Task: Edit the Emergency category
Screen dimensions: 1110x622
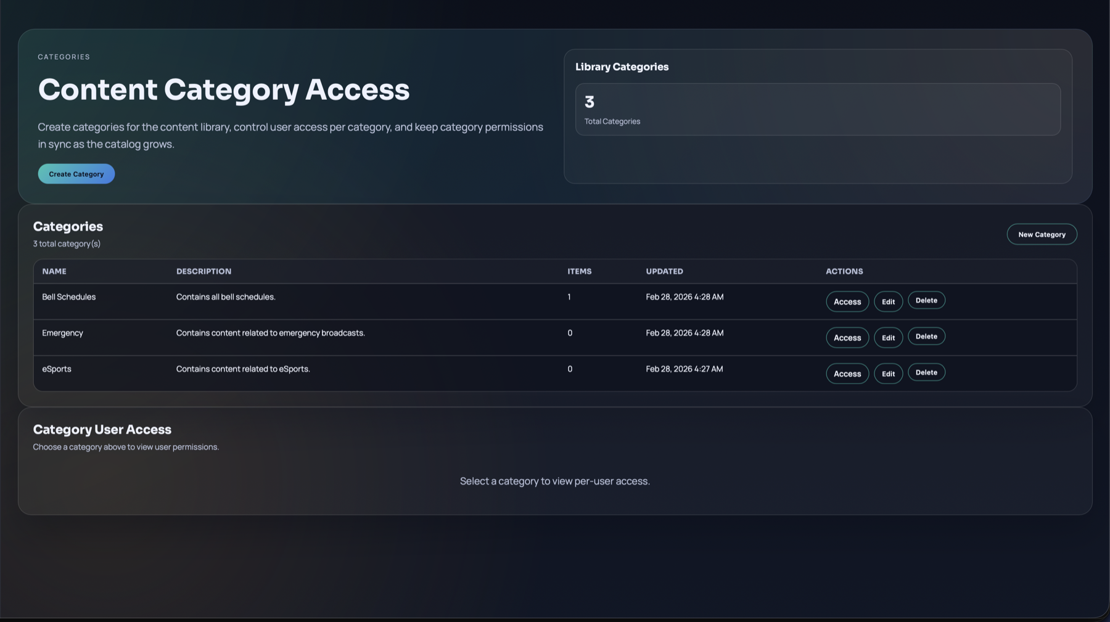Action: click(x=888, y=337)
